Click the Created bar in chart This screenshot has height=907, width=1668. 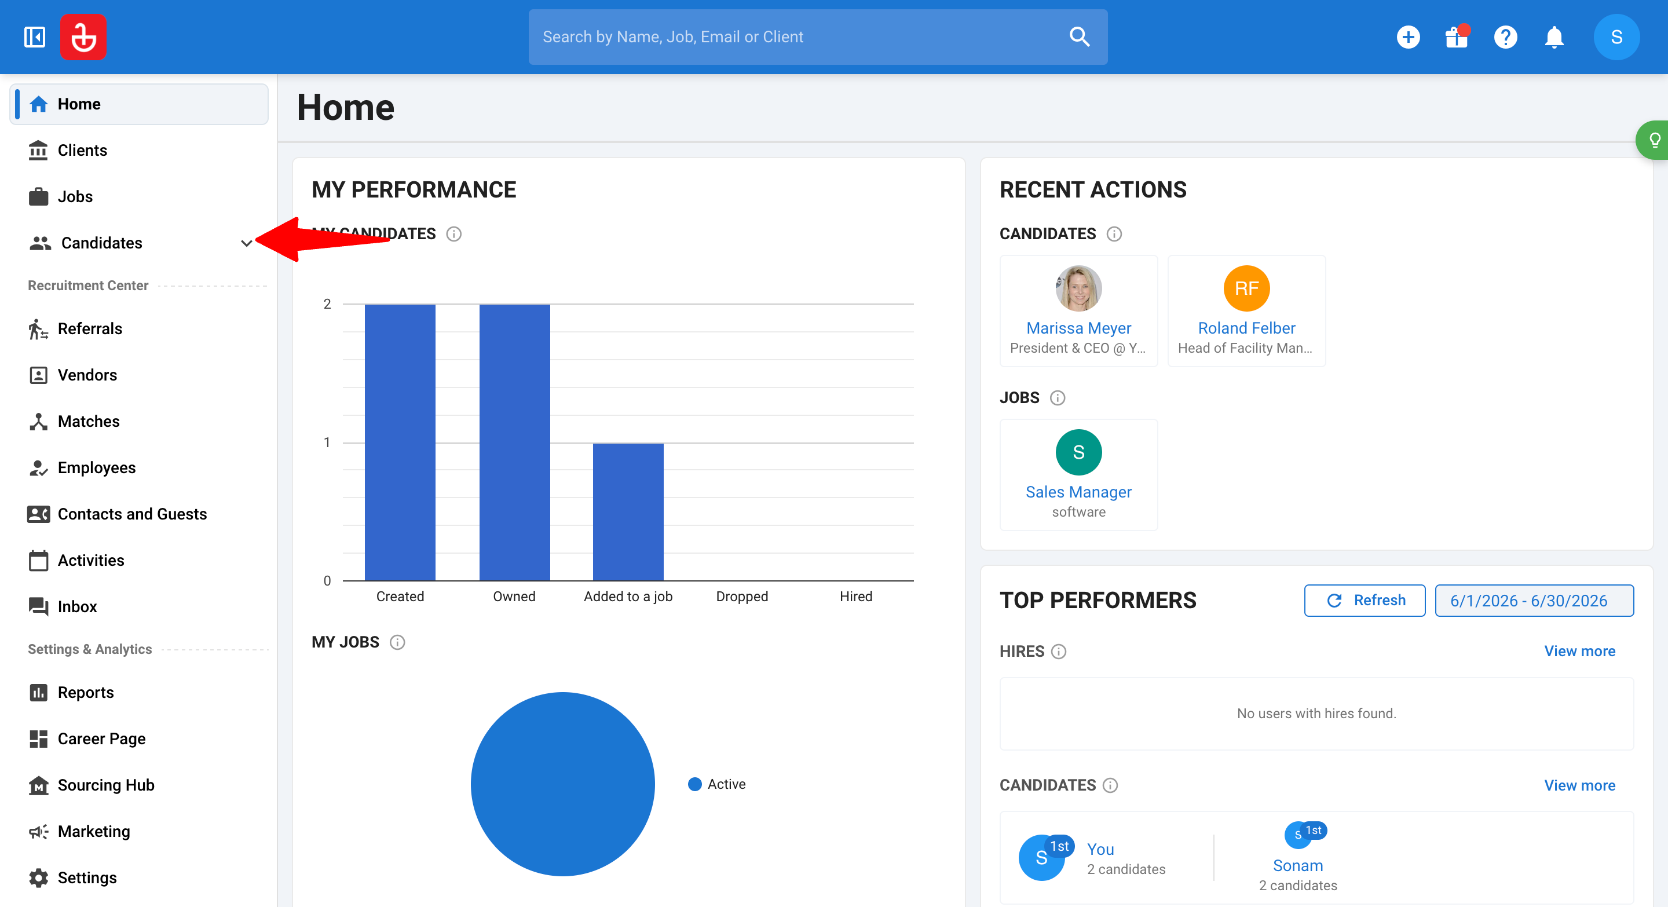pyautogui.click(x=400, y=442)
